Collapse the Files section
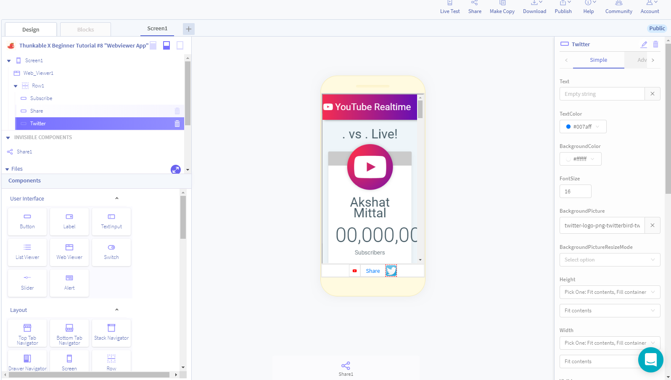671x380 pixels. 7,169
